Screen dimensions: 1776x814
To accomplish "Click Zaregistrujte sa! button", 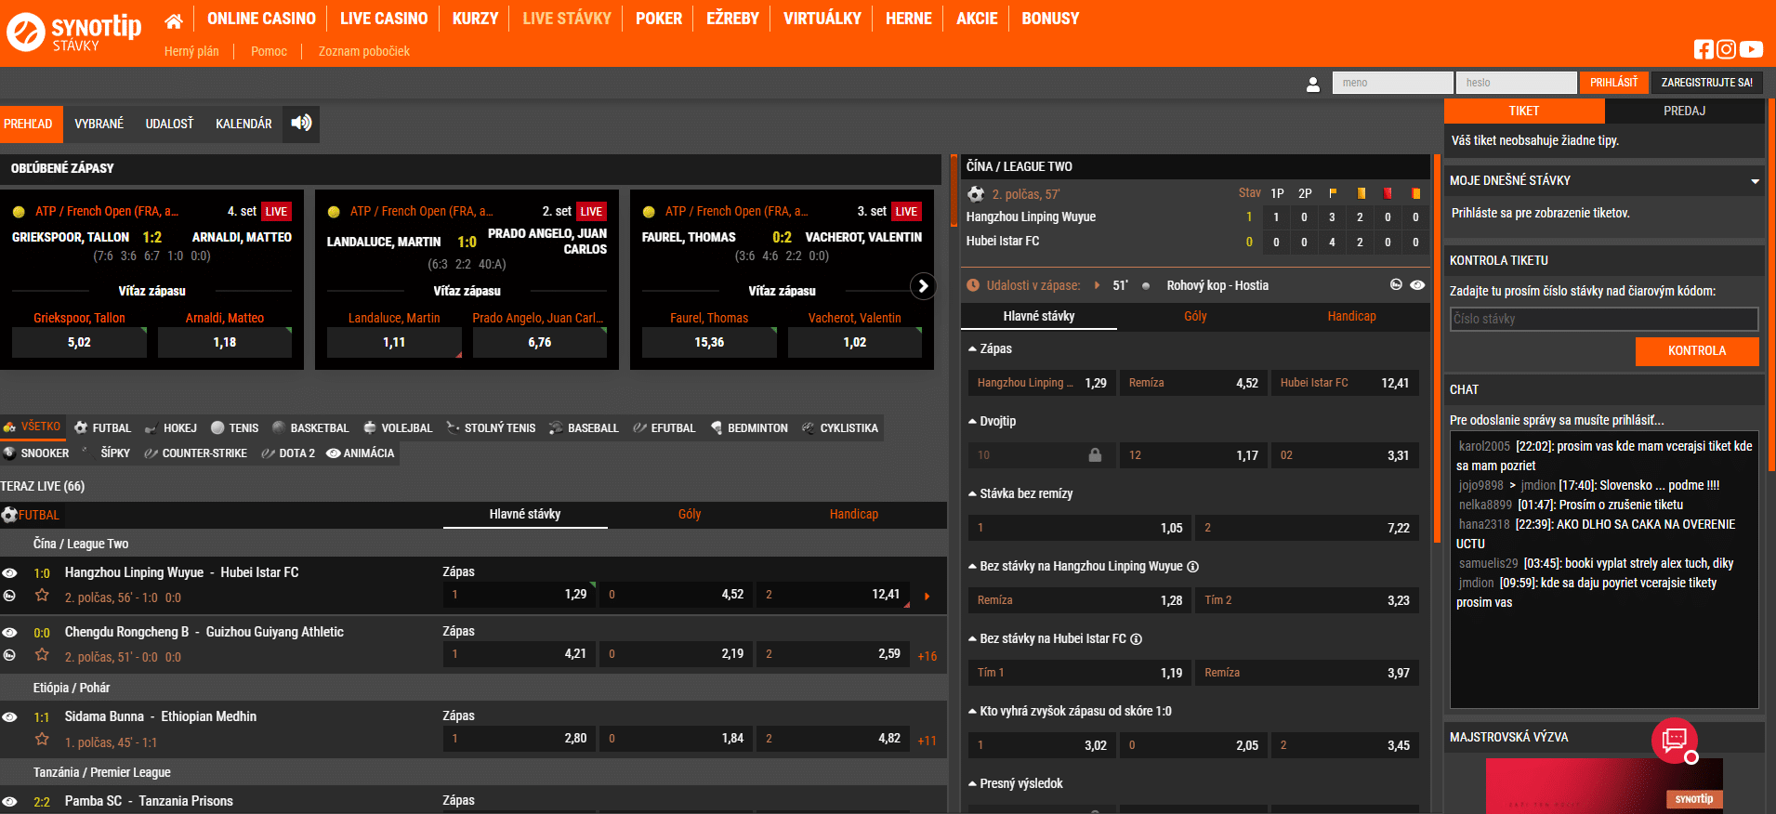I will [1707, 83].
